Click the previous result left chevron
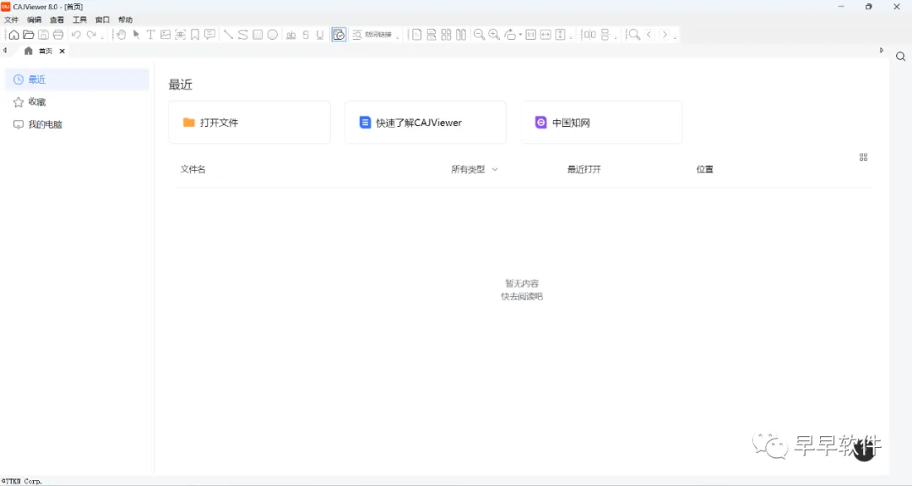This screenshot has height=486, width=912. pos(649,35)
